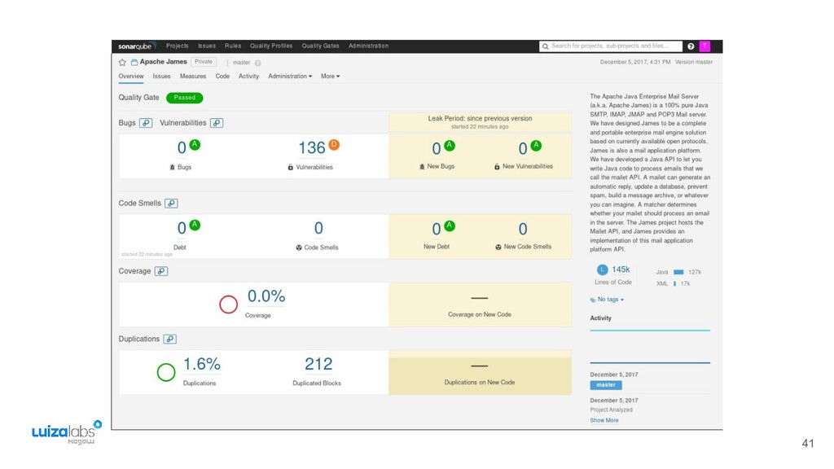Viewport: 834px width, 469px height.
Task: Click the blue lines of code size badge
Action: pos(602,270)
